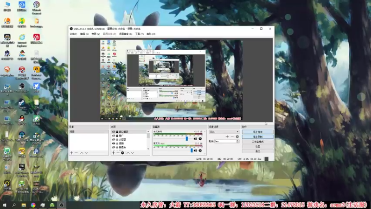Add a new scene with the plus icon
Image resolution: width=371 pixels, height=209 pixels.
[x=72, y=153]
